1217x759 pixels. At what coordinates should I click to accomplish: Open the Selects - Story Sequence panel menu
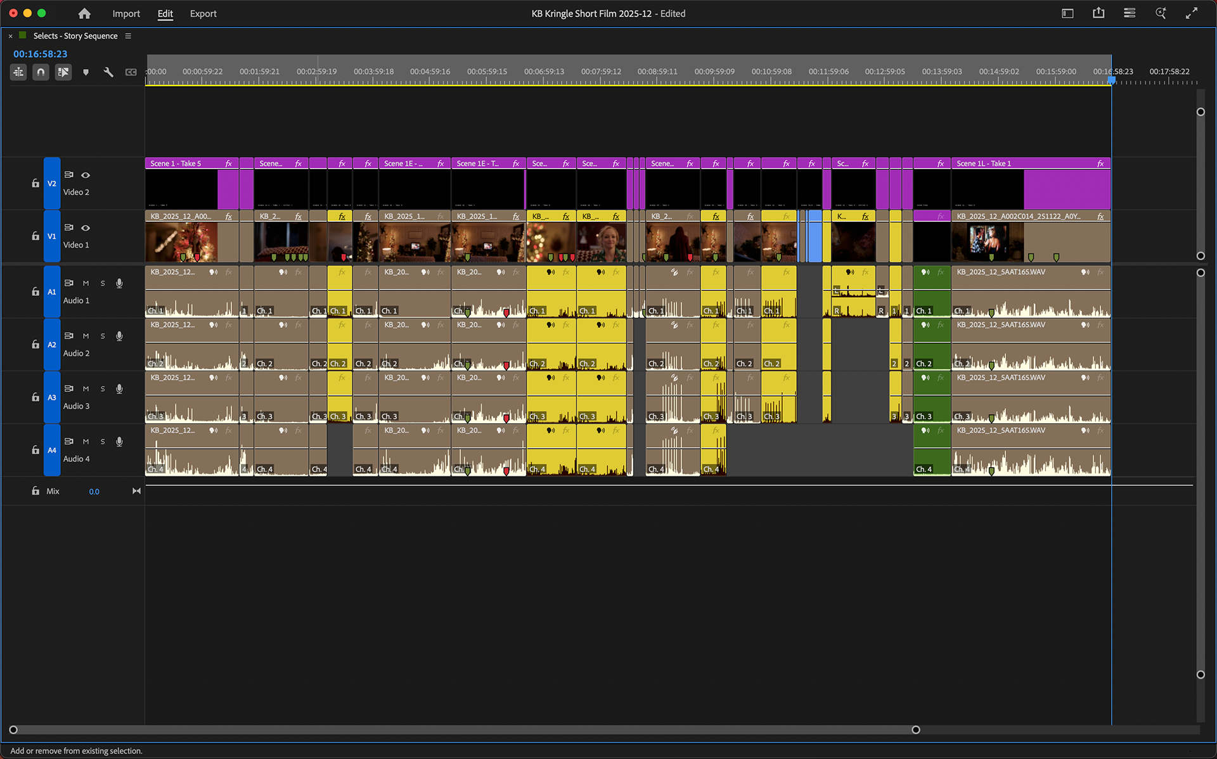128,36
